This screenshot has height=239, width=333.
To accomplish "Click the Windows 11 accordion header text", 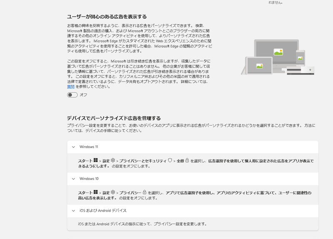I will pyautogui.click(x=89, y=147).
